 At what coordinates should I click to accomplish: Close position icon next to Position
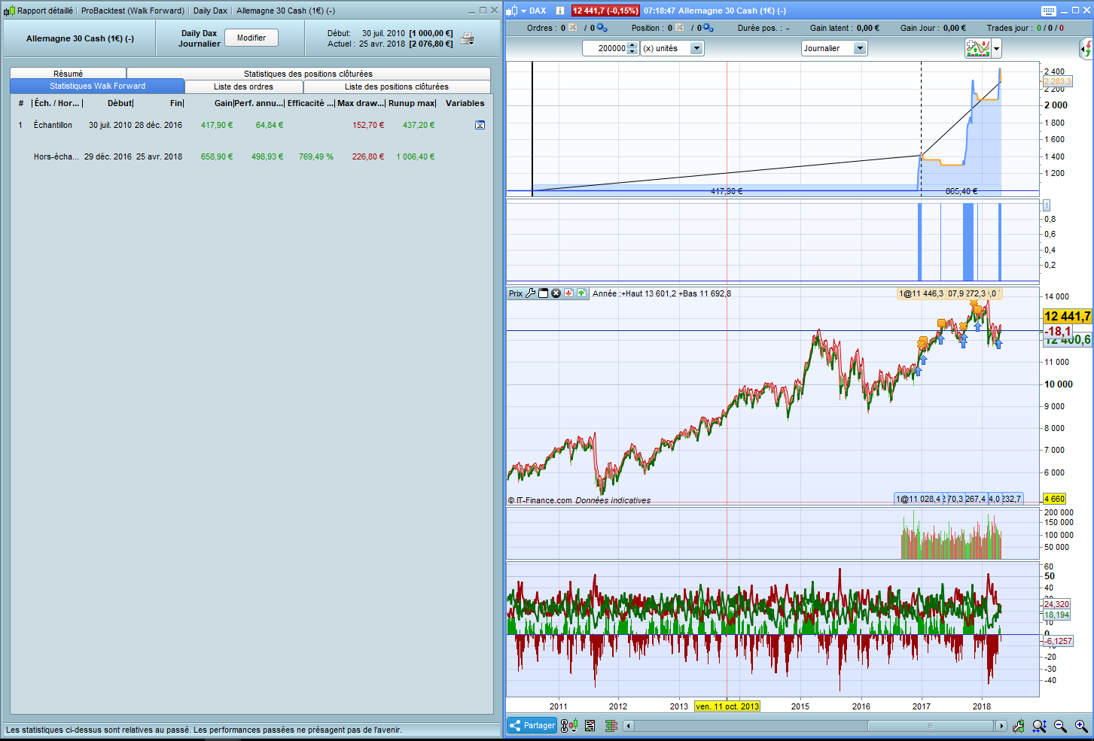[x=680, y=28]
